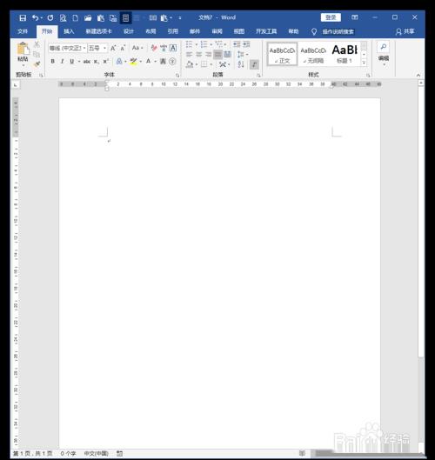Toggle strikethrough formatting
The width and height of the screenshot is (435, 460).
(87, 62)
